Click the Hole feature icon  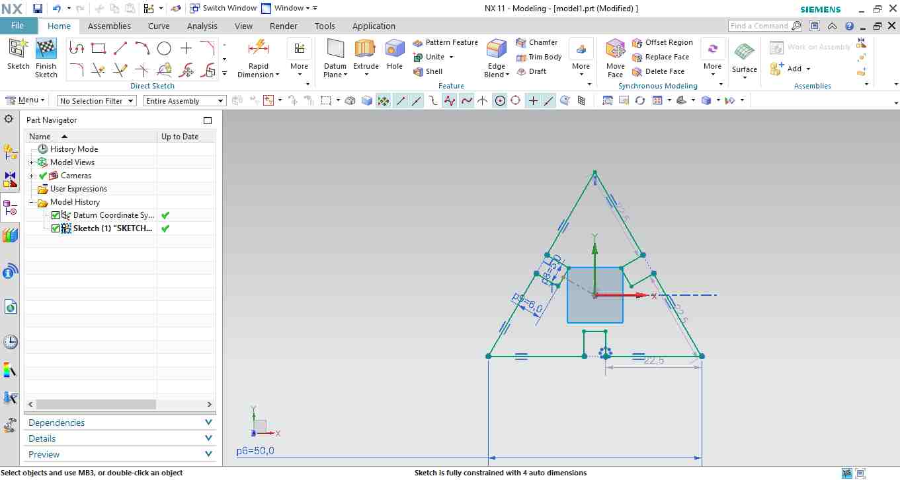395,49
